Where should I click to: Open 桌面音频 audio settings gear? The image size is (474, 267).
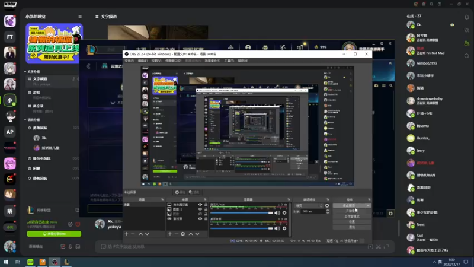pyautogui.click(x=284, y=228)
